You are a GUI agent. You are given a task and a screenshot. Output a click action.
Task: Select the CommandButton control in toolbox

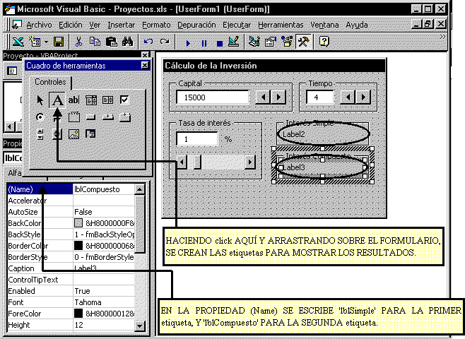(90, 117)
